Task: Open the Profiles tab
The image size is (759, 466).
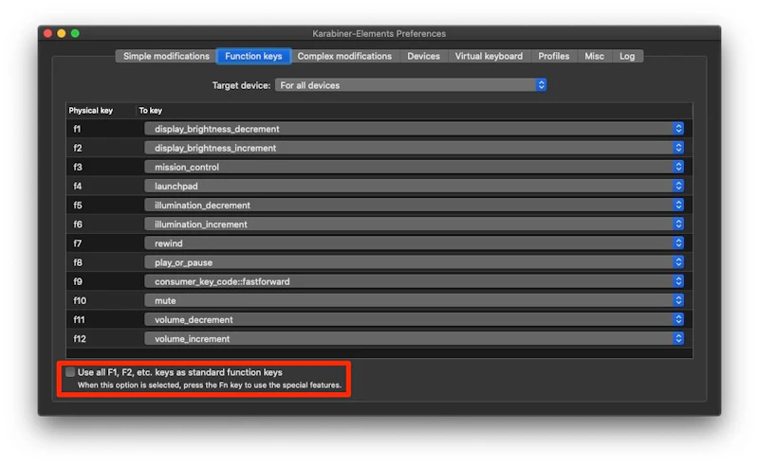Action: (x=553, y=56)
